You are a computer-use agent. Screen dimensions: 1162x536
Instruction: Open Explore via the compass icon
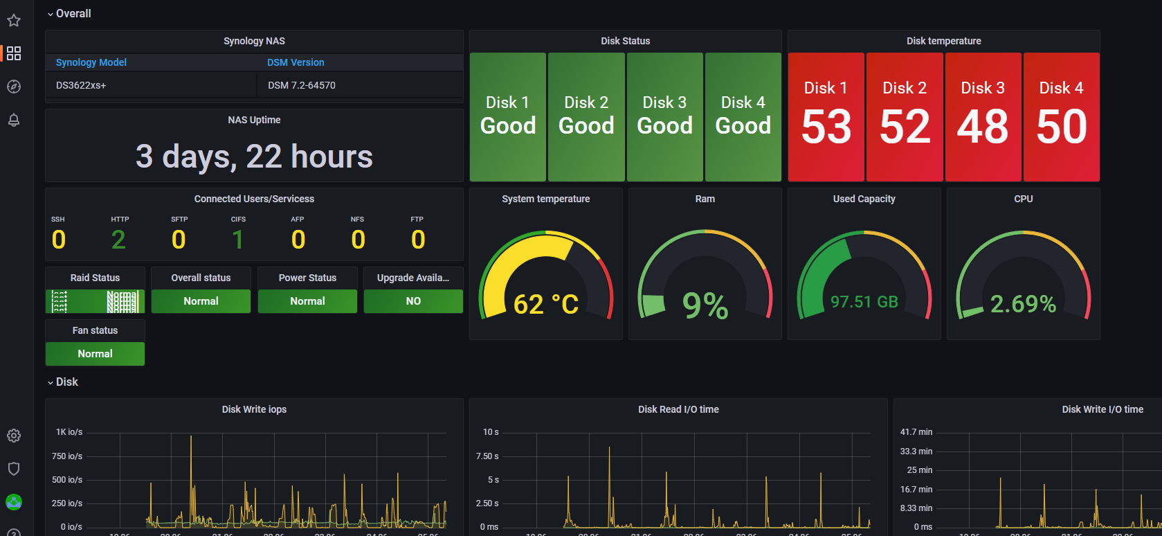pos(14,87)
